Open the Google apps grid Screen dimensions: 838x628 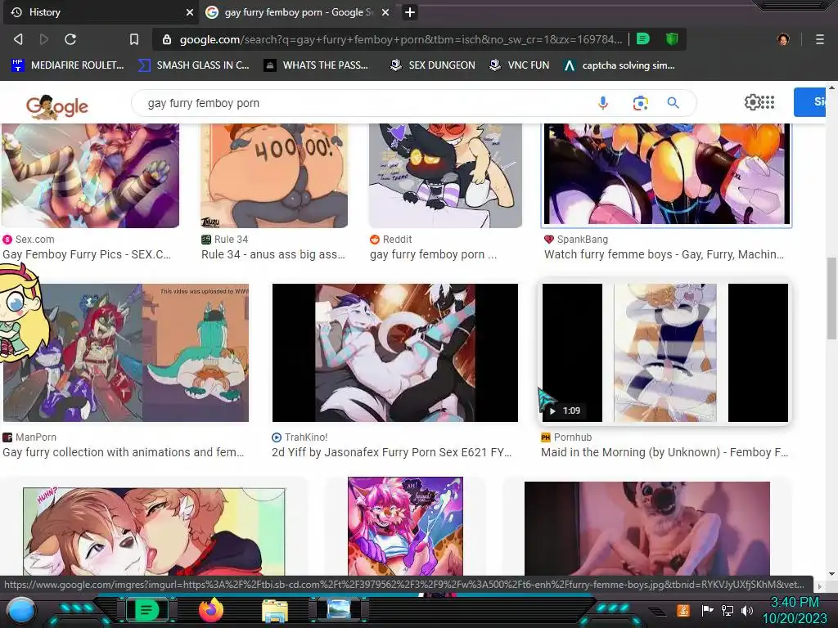768,102
